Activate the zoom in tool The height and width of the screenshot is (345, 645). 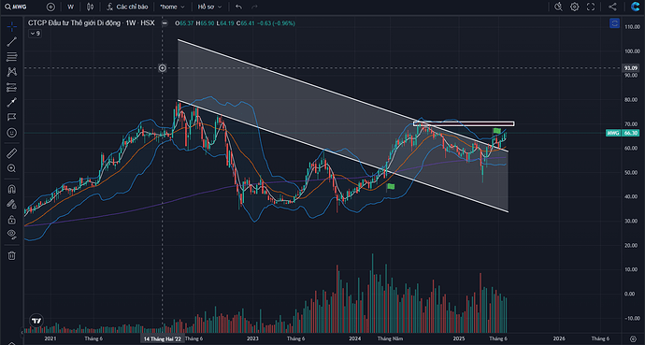pos(11,168)
